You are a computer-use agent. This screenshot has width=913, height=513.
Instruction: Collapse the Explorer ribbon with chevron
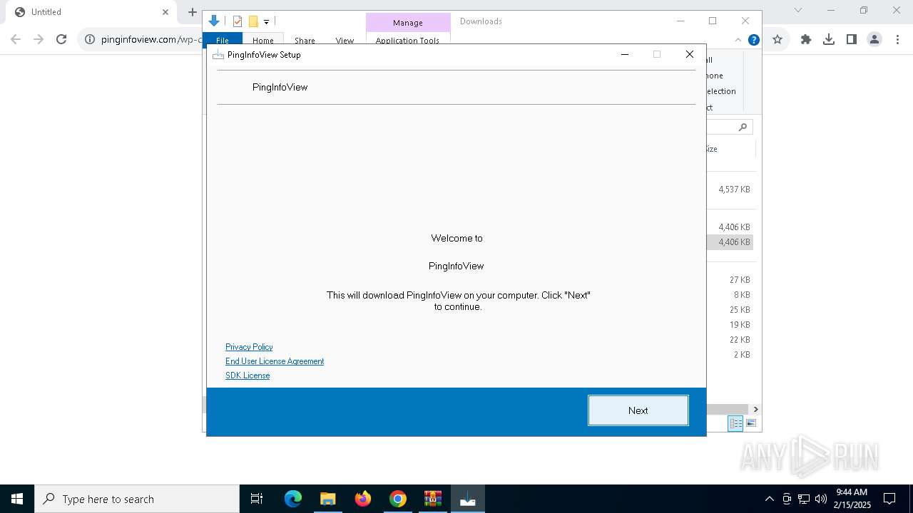(x=738, y=40)
